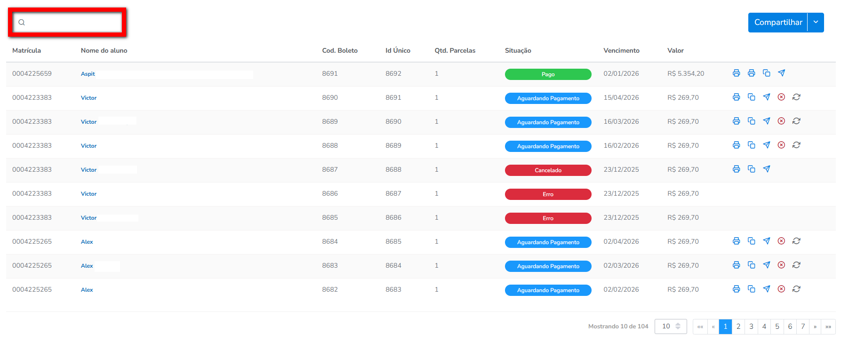The height and width of the screenshot is (350, 841).
Task: Click the red cancel icon for boleto 8690
Action: tap(781, 97)
